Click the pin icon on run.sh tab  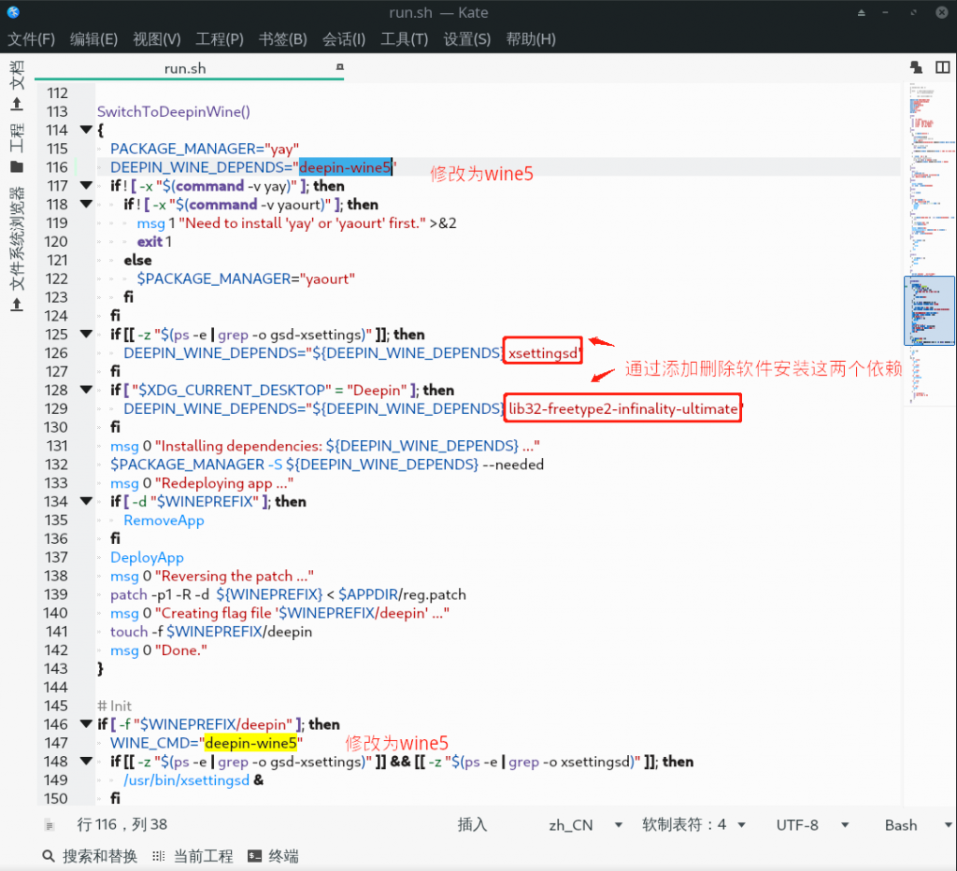pyautogui.click(x=340, y=67)
